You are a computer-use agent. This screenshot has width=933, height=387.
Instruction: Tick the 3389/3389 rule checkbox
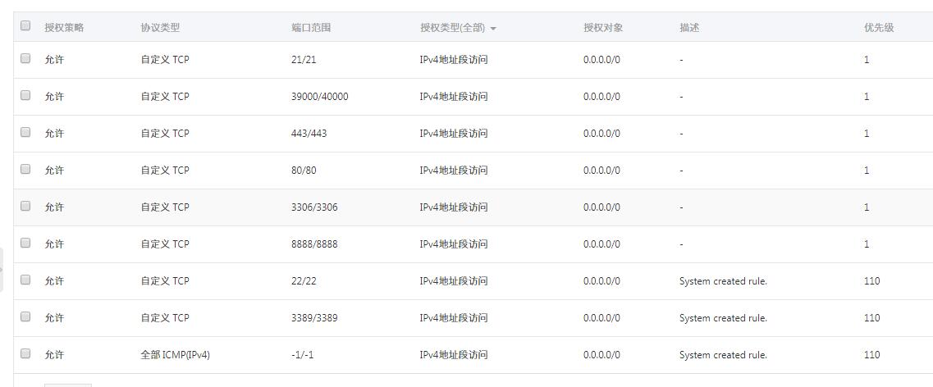(x=25, y=316)
